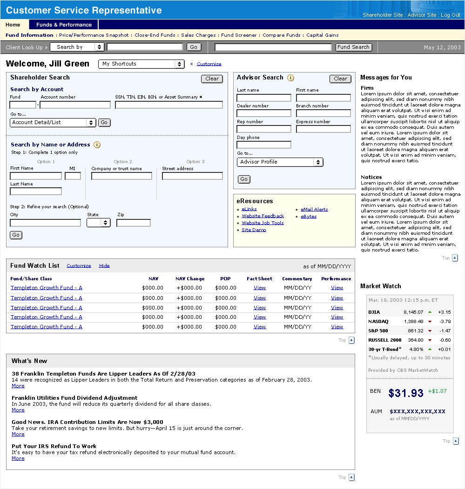Click the Log Out link
465x489 pixels.
450,15
